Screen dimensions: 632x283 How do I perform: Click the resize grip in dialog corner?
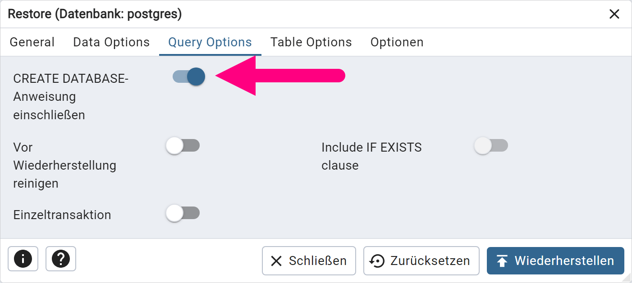point(627,279)
